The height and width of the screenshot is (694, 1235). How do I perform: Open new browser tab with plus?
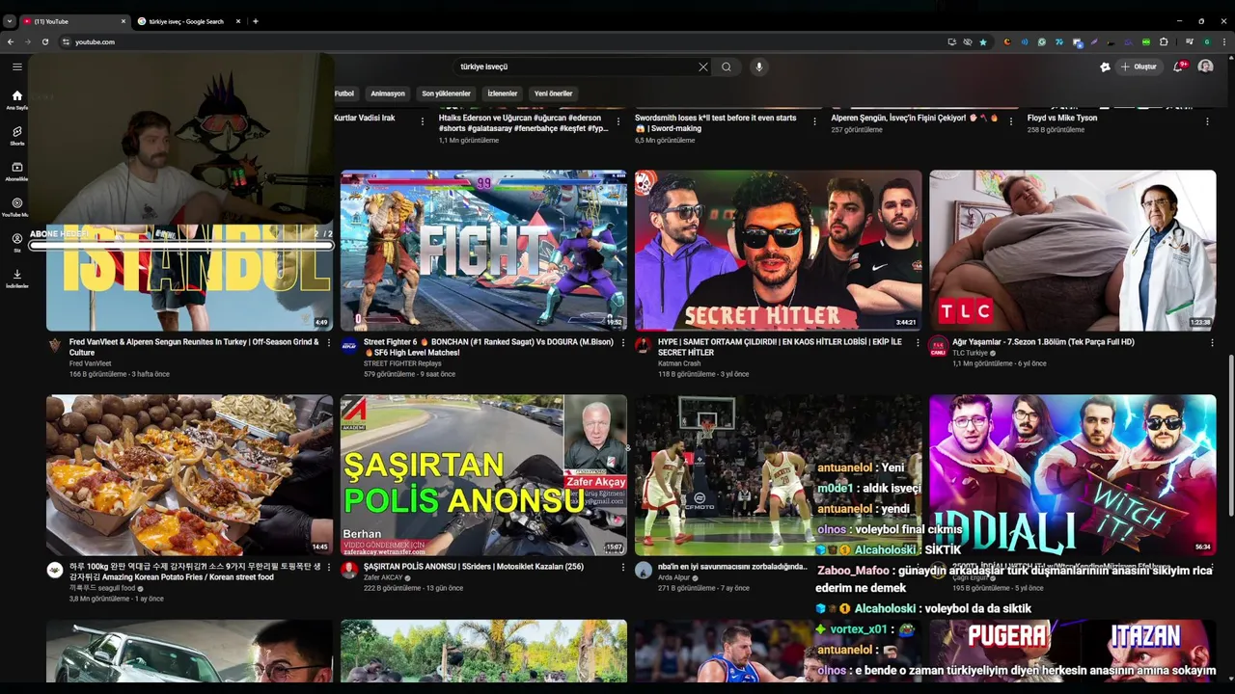pyautogui.click(x=256, y=21)
